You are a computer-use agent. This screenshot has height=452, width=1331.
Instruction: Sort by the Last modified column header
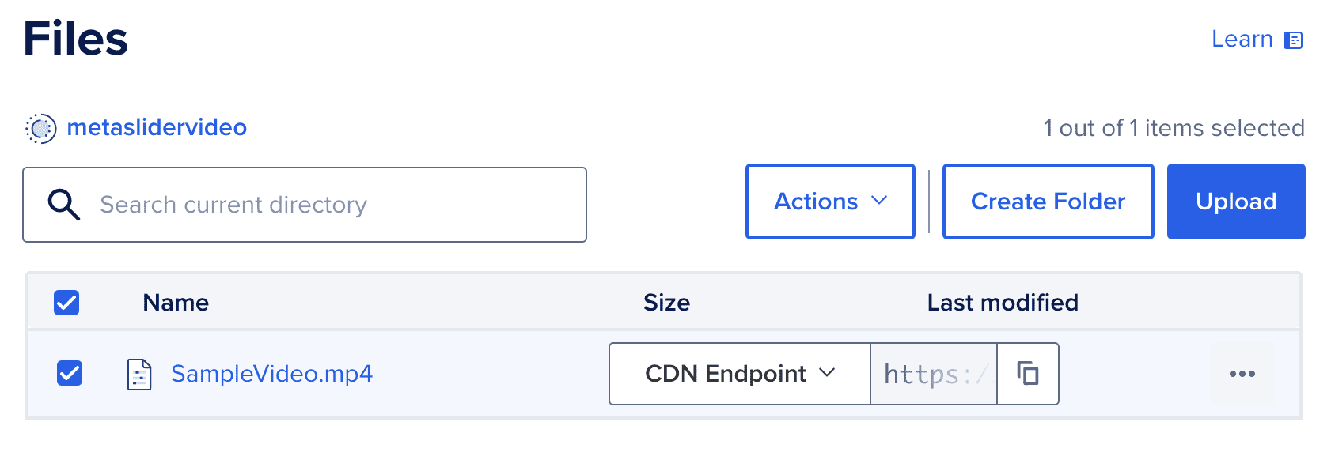point(1002,303)
